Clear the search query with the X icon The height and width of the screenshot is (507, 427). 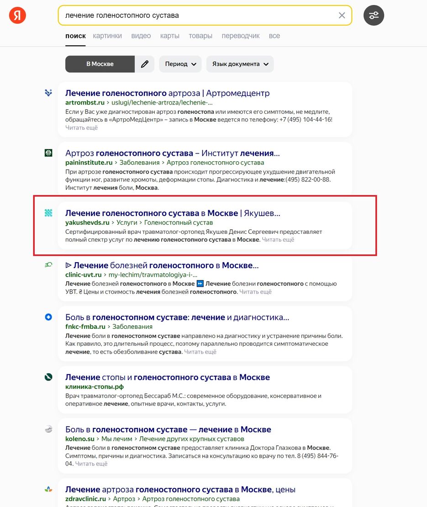(342, 15)
